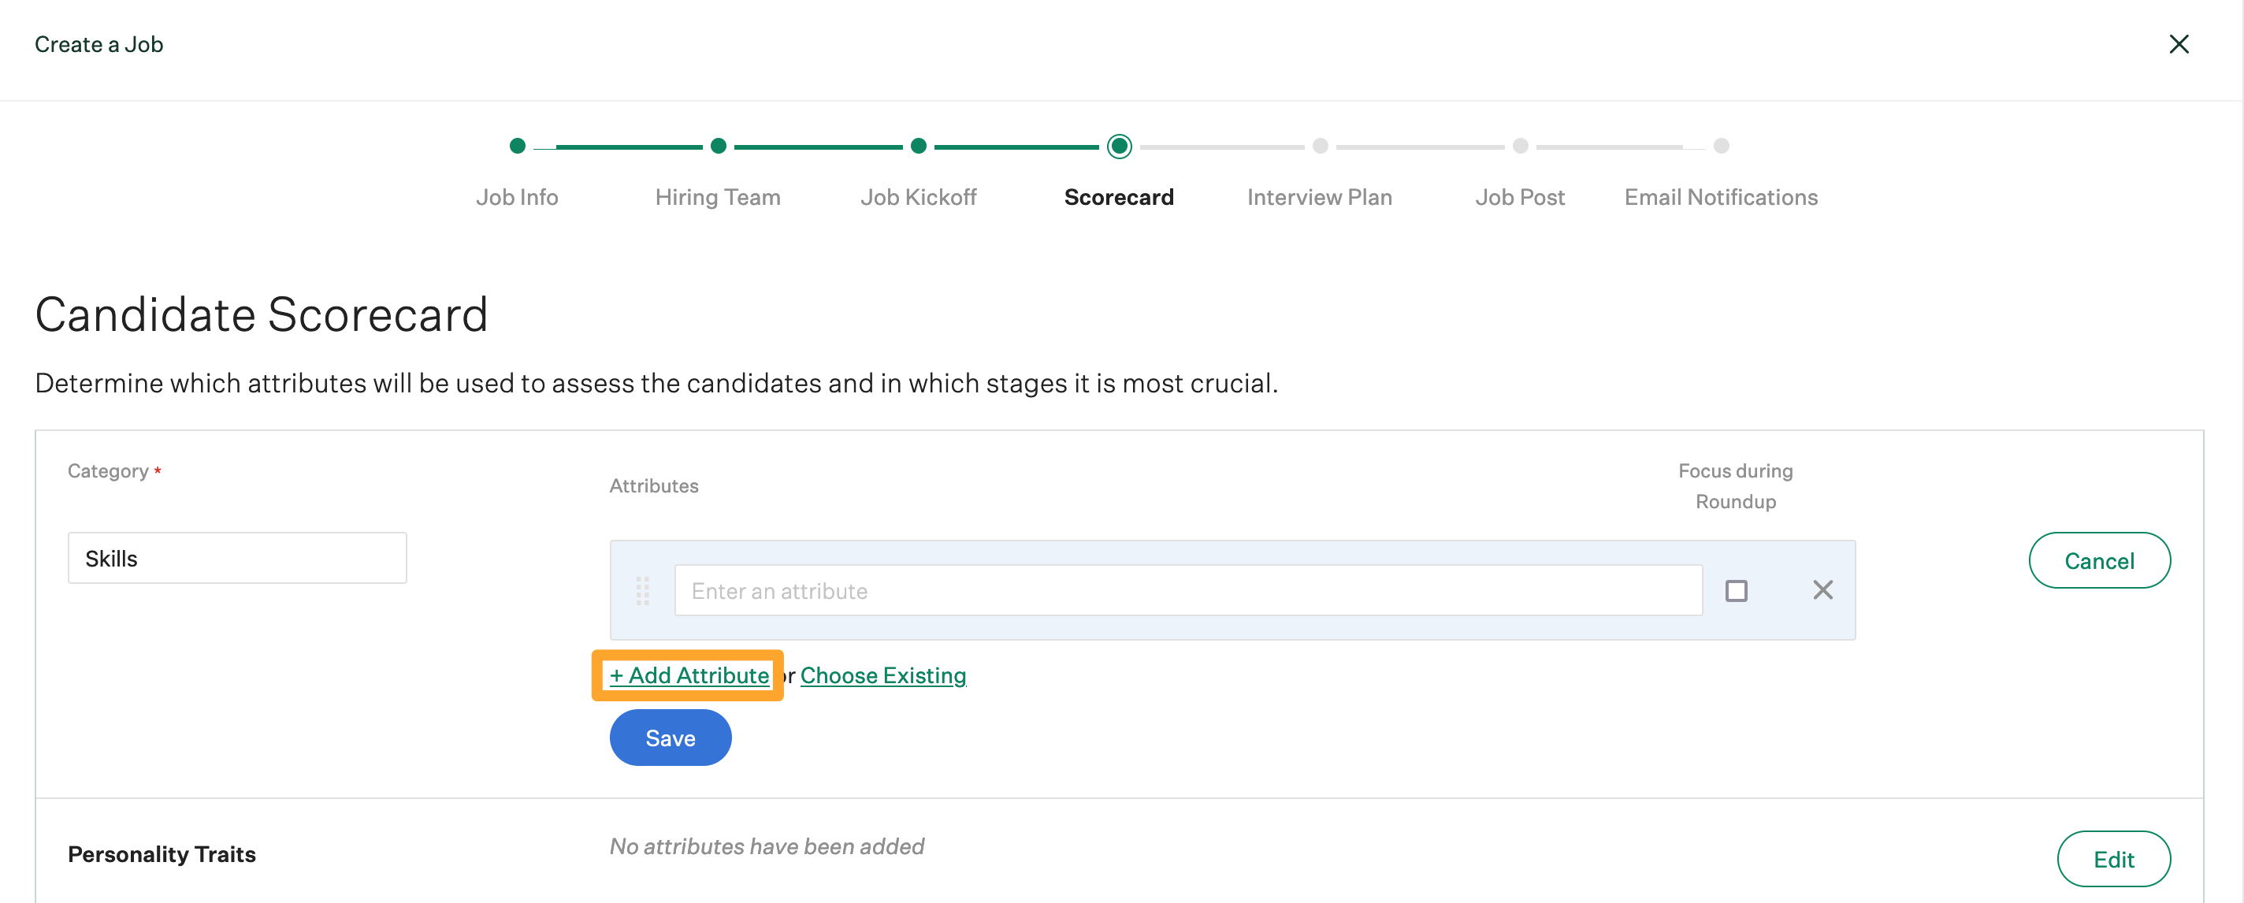
Task: Click the + Add Attribute link
Action: [689, 674]
